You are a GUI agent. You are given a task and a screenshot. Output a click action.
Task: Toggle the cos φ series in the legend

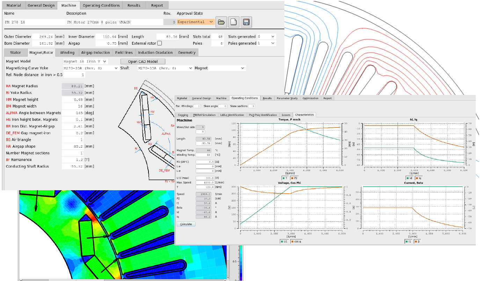click(x=297, y=241)
